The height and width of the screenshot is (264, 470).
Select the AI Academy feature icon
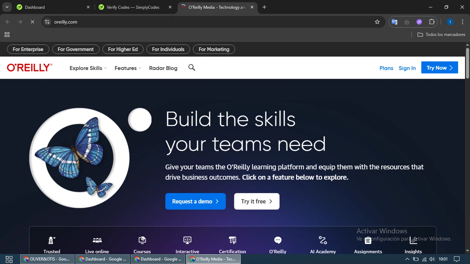click(323, 240)
